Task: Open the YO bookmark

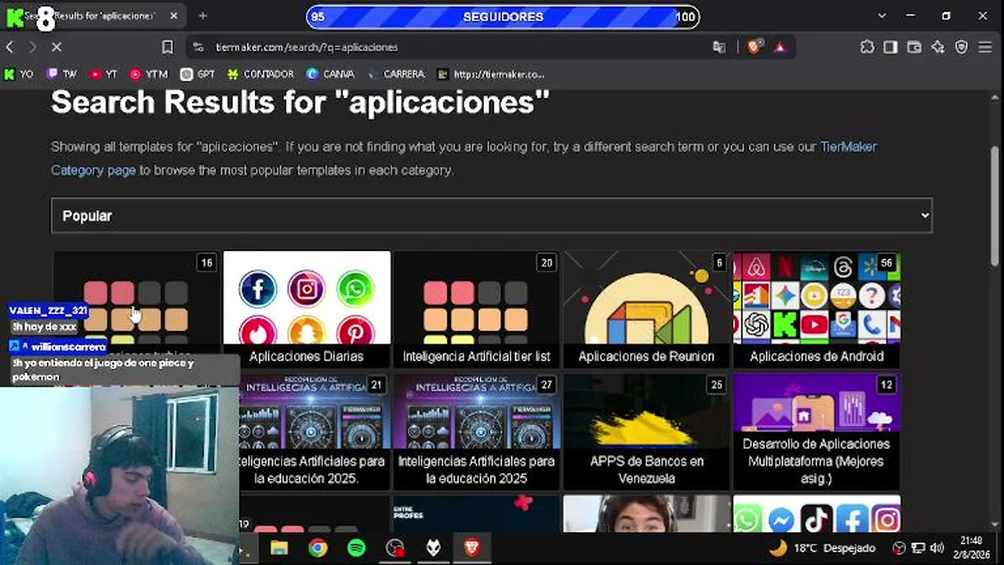Action: tap(19, 74)
